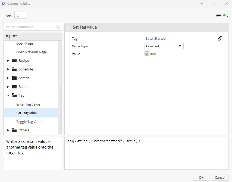Select the Enter Tag Value command
The height and width of the screenshot is (182, 232).
tap(28, 104)
